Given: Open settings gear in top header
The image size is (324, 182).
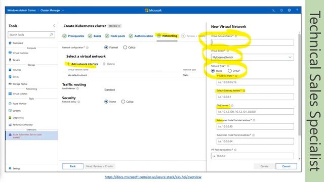Looking at the screenshot, I should pos(289,10).
